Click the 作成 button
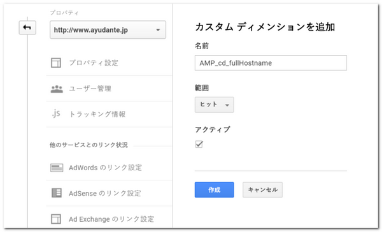The width and height of the screenshot is (382, 232). click(214, 190)
